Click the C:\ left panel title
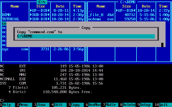This screenshot has width=172, height=107. pos(42,2)
